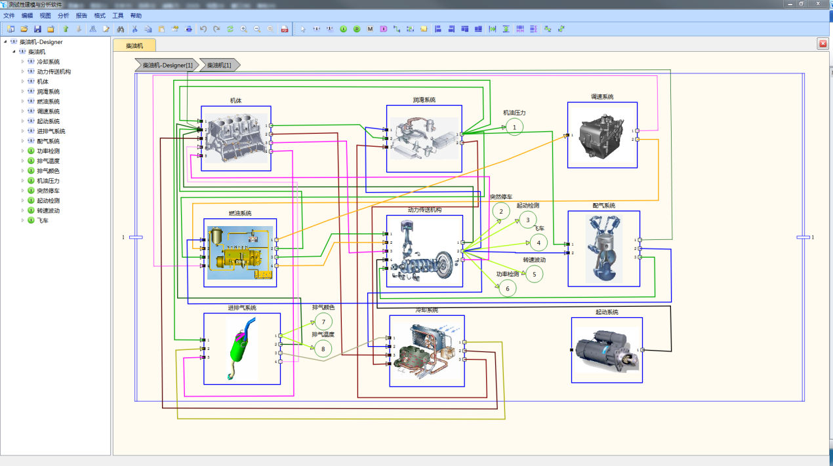Select the green D node toolbar icon
Viewport: 833px width, 466px height.
[x=357, y=29]
